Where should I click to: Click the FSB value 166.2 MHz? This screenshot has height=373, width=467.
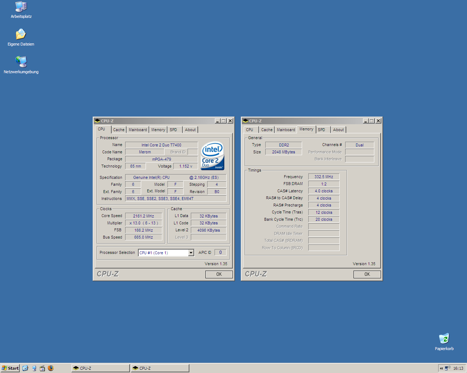click(143, 230)
